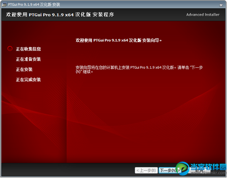
Task: Click the installer icon in title bar
Action: (4, 5)
